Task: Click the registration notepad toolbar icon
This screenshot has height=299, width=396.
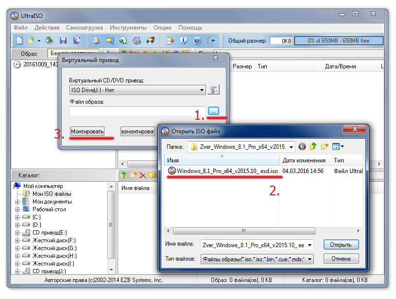Action: click(170, 41)
